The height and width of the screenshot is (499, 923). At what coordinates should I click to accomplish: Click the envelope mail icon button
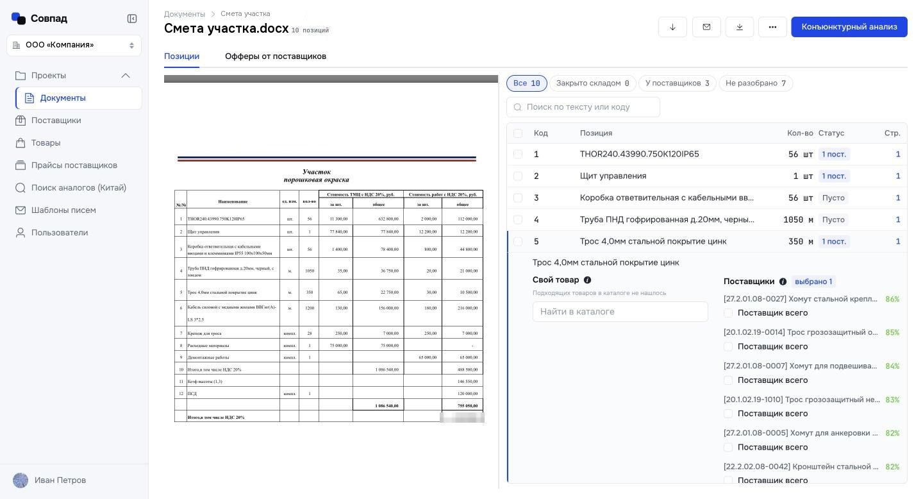tap(706, 27)
